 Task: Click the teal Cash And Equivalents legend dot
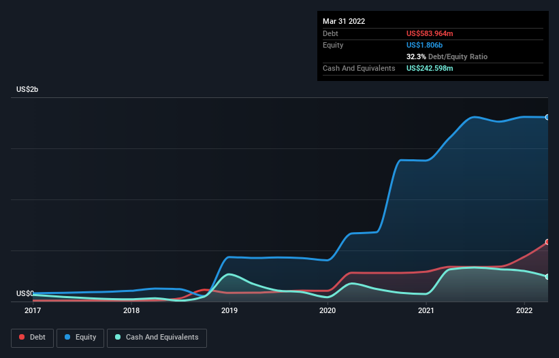[118, 337]
